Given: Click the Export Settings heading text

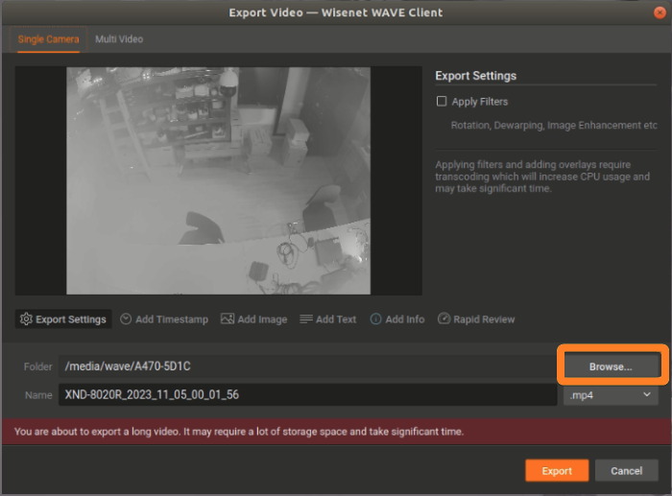Looking at the screenshot, I should (x=476, y=76).
